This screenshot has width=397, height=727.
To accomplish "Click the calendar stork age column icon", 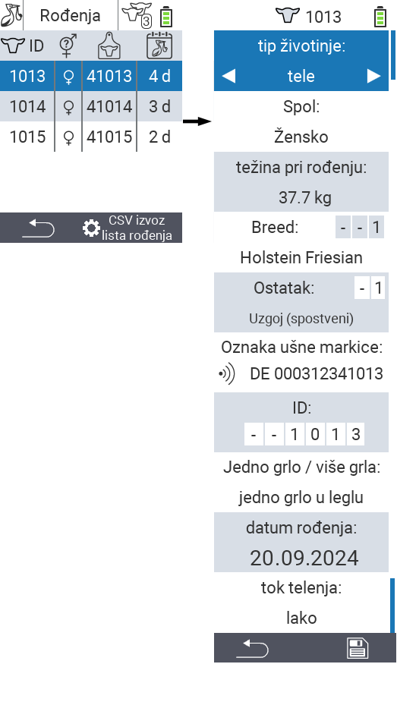I will click(159, 46).
